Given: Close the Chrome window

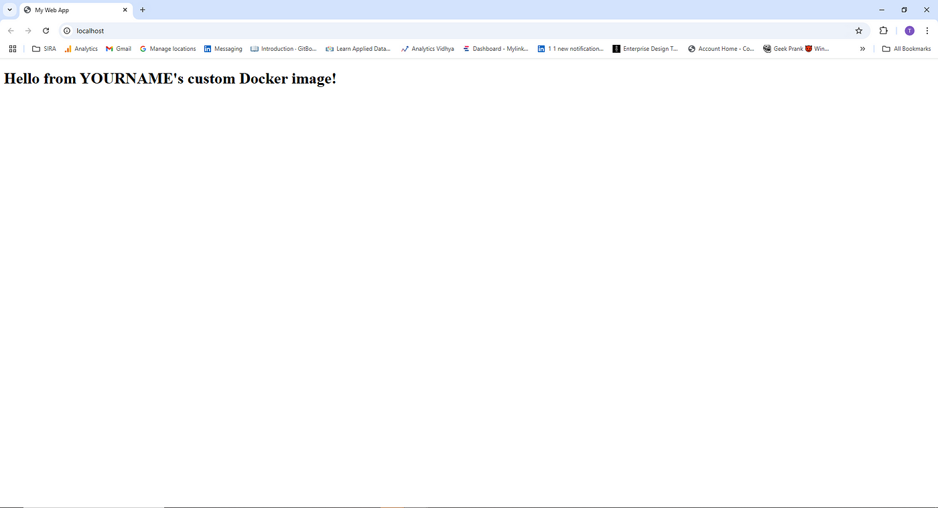Looking at the screenshot, I should pyautogui.click(x=927, y=10).
